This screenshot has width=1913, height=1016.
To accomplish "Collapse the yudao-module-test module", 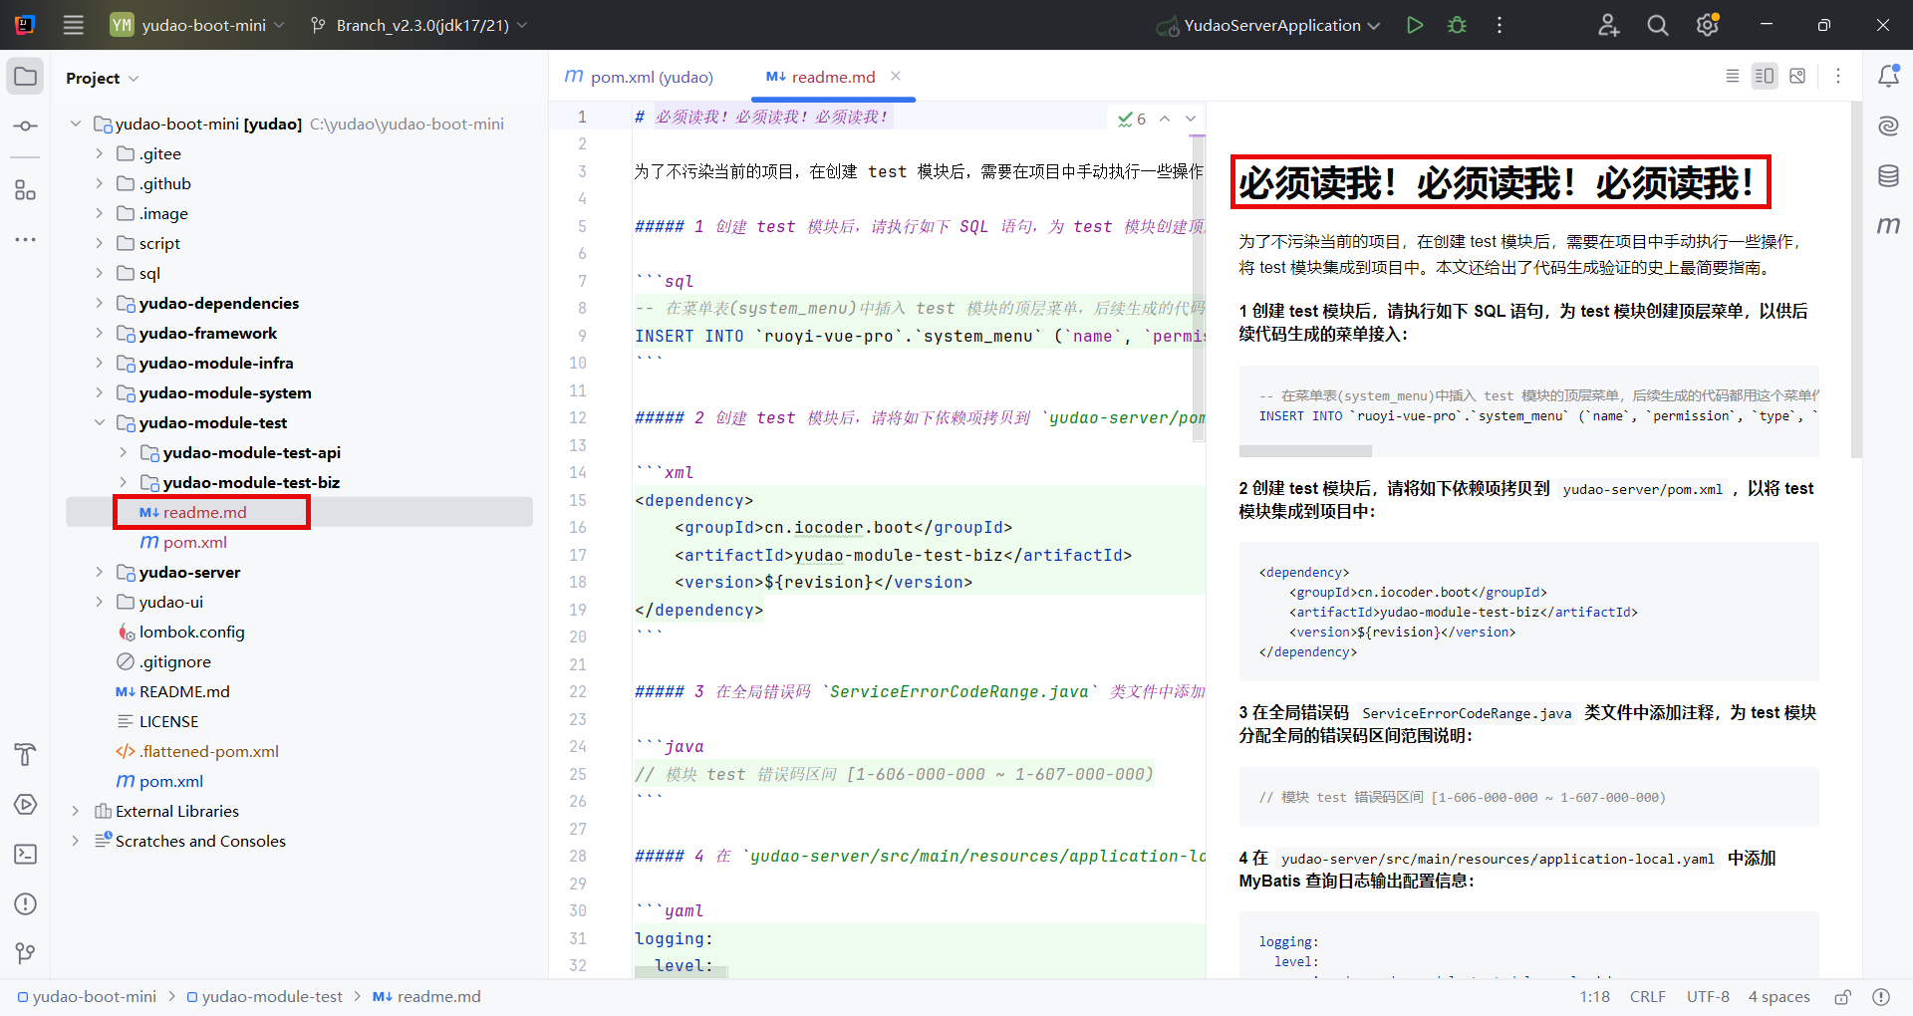I will click(x=99, y=422).
